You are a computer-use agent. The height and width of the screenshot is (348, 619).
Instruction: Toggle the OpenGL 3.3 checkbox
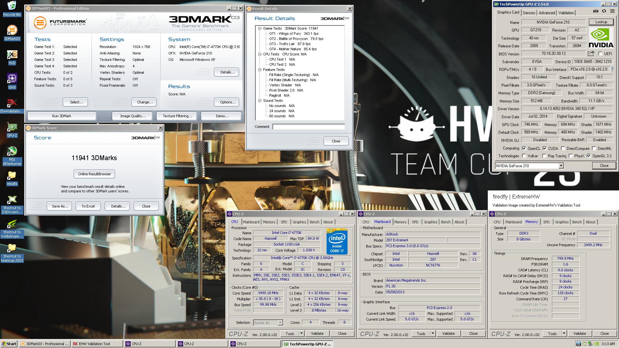tap(589, 156)
